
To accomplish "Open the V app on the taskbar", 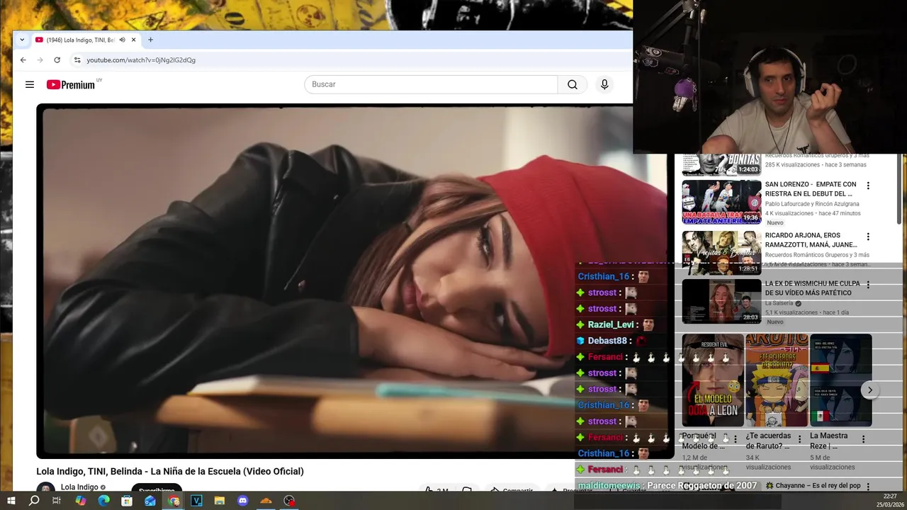I will point(196,501).
